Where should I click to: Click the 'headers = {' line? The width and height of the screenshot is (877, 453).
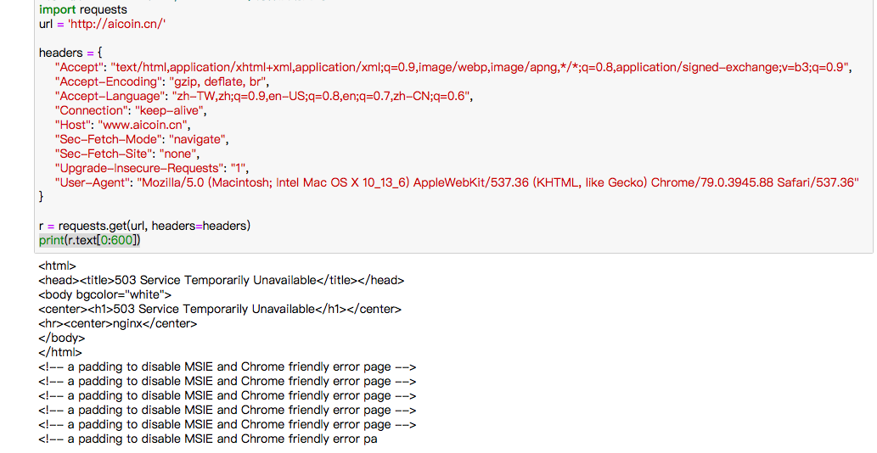point(70,53)
